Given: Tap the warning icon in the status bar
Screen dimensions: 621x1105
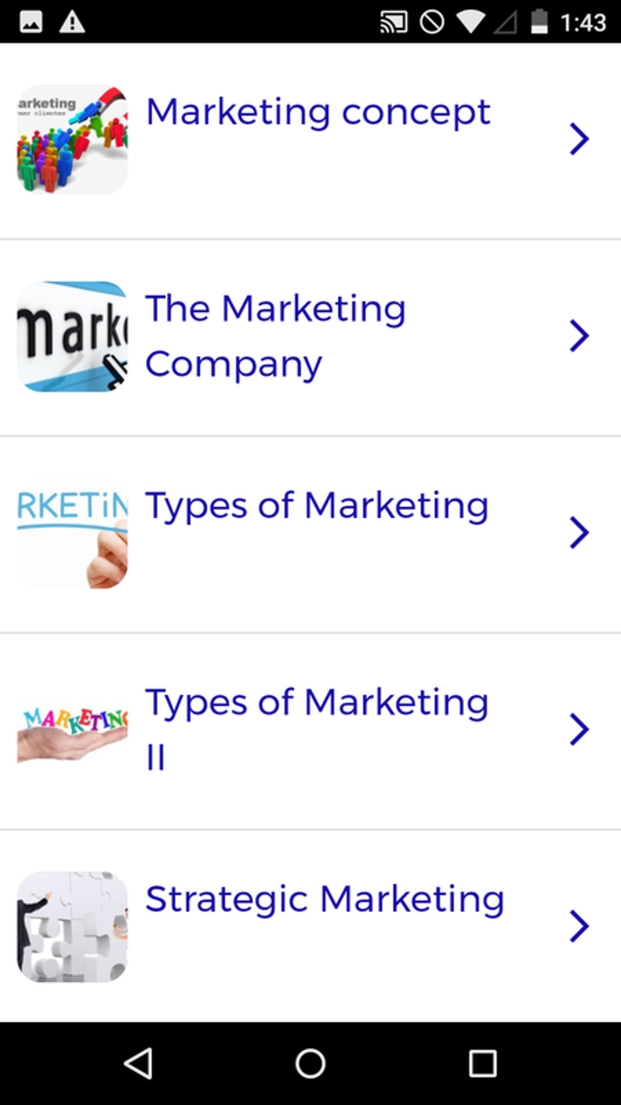Looking at the screenshot, I should 72,22.
